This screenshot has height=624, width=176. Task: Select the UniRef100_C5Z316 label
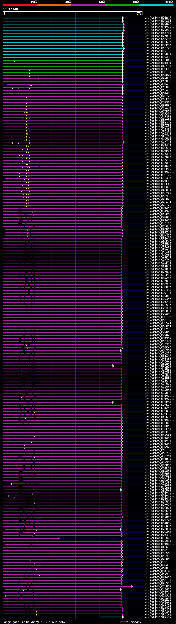158,102
